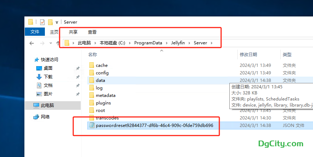Image resolution: width=313 pixels, height=157 pixels.
Task: Select the plugins folder
Action: coord(103,103)
